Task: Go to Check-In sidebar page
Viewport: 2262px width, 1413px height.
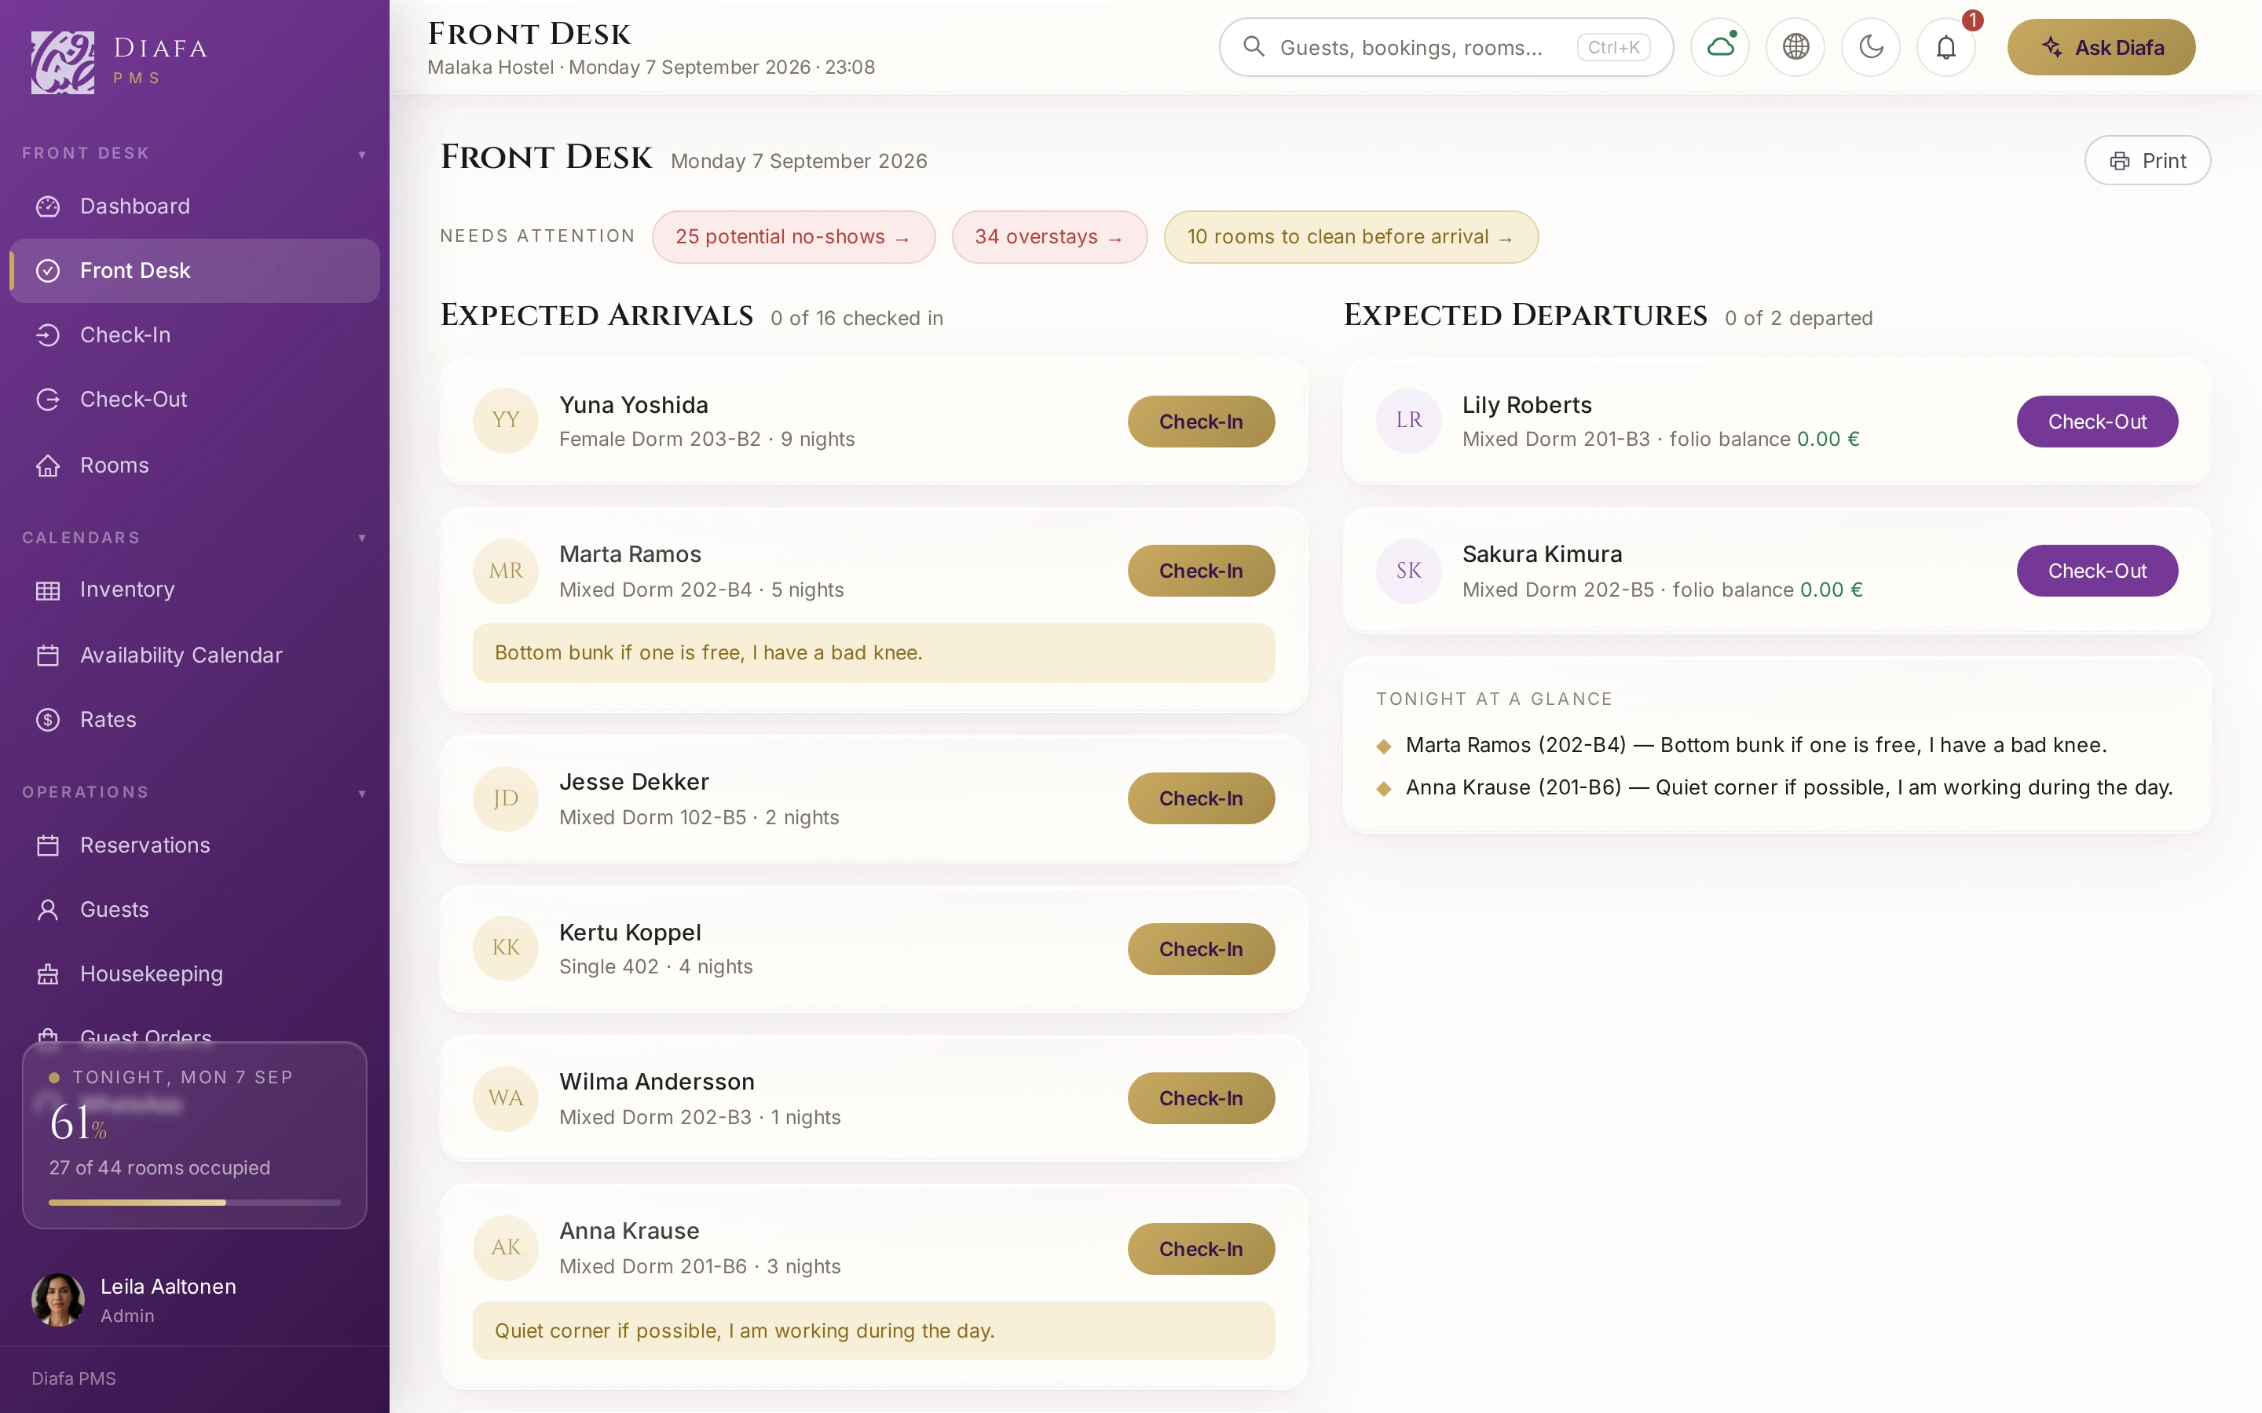Action: pyautogui.click(x=195, y=334)
